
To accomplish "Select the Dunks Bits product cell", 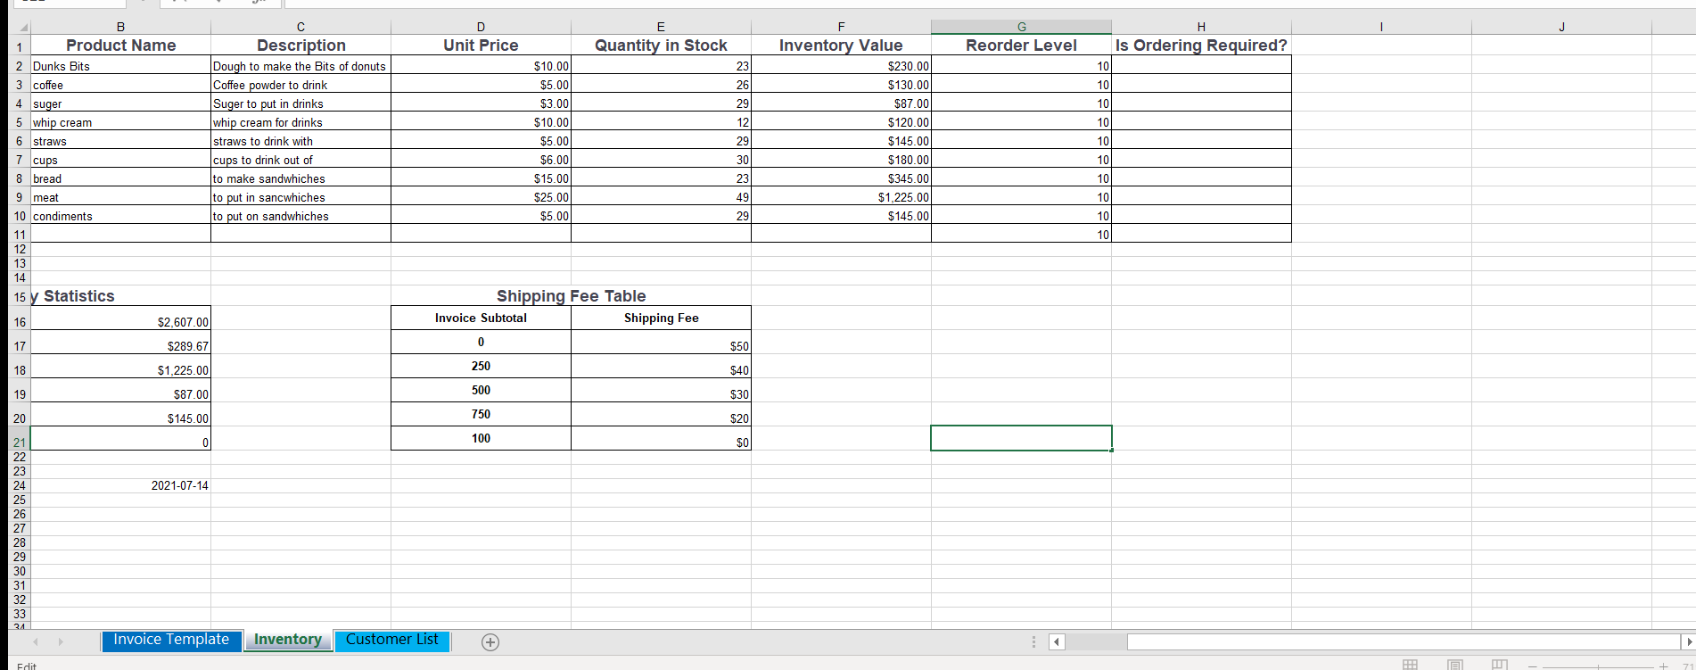I will pyautogui.click(x=121, y=66).
